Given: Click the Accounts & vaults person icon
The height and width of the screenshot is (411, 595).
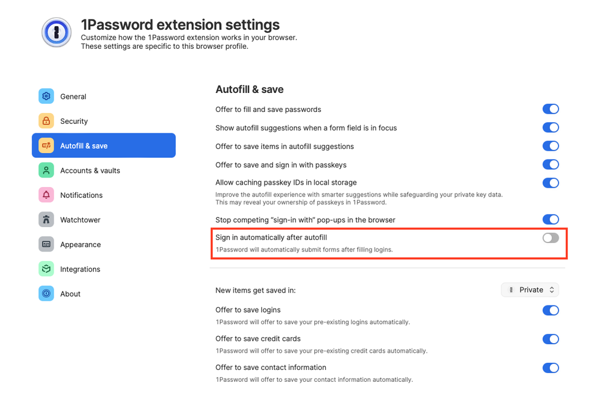Looking at the screenshot, I should point(46,170).
